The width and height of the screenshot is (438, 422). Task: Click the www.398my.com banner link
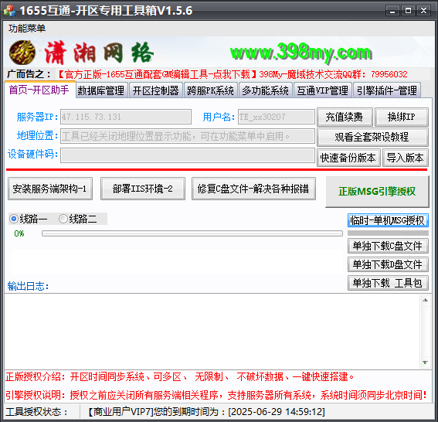click(300, 53)
